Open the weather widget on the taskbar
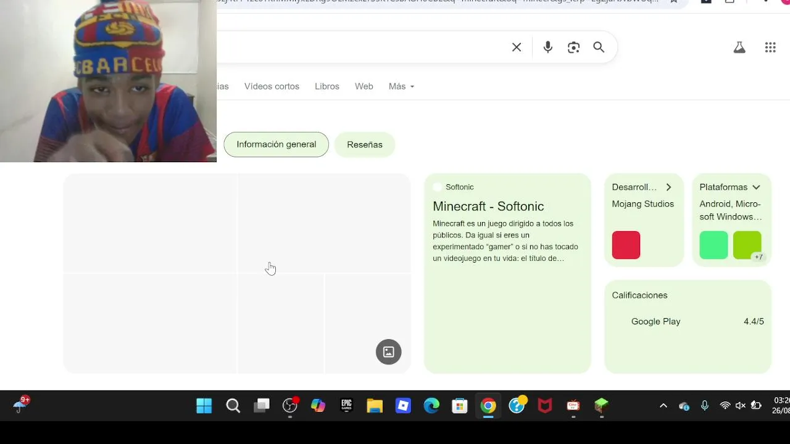Image resolution: width=790 pixels, height=444 pixels. (22, 405)
